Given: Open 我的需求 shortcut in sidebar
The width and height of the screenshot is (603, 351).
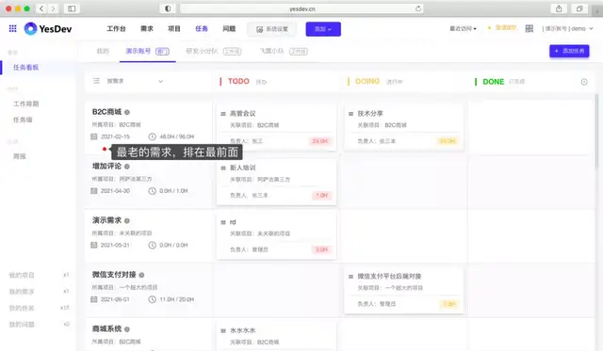Looking at the screenshot, I should (x=39, y=292).
